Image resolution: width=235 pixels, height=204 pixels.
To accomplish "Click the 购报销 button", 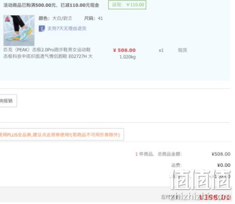I will tap(7, 101).
